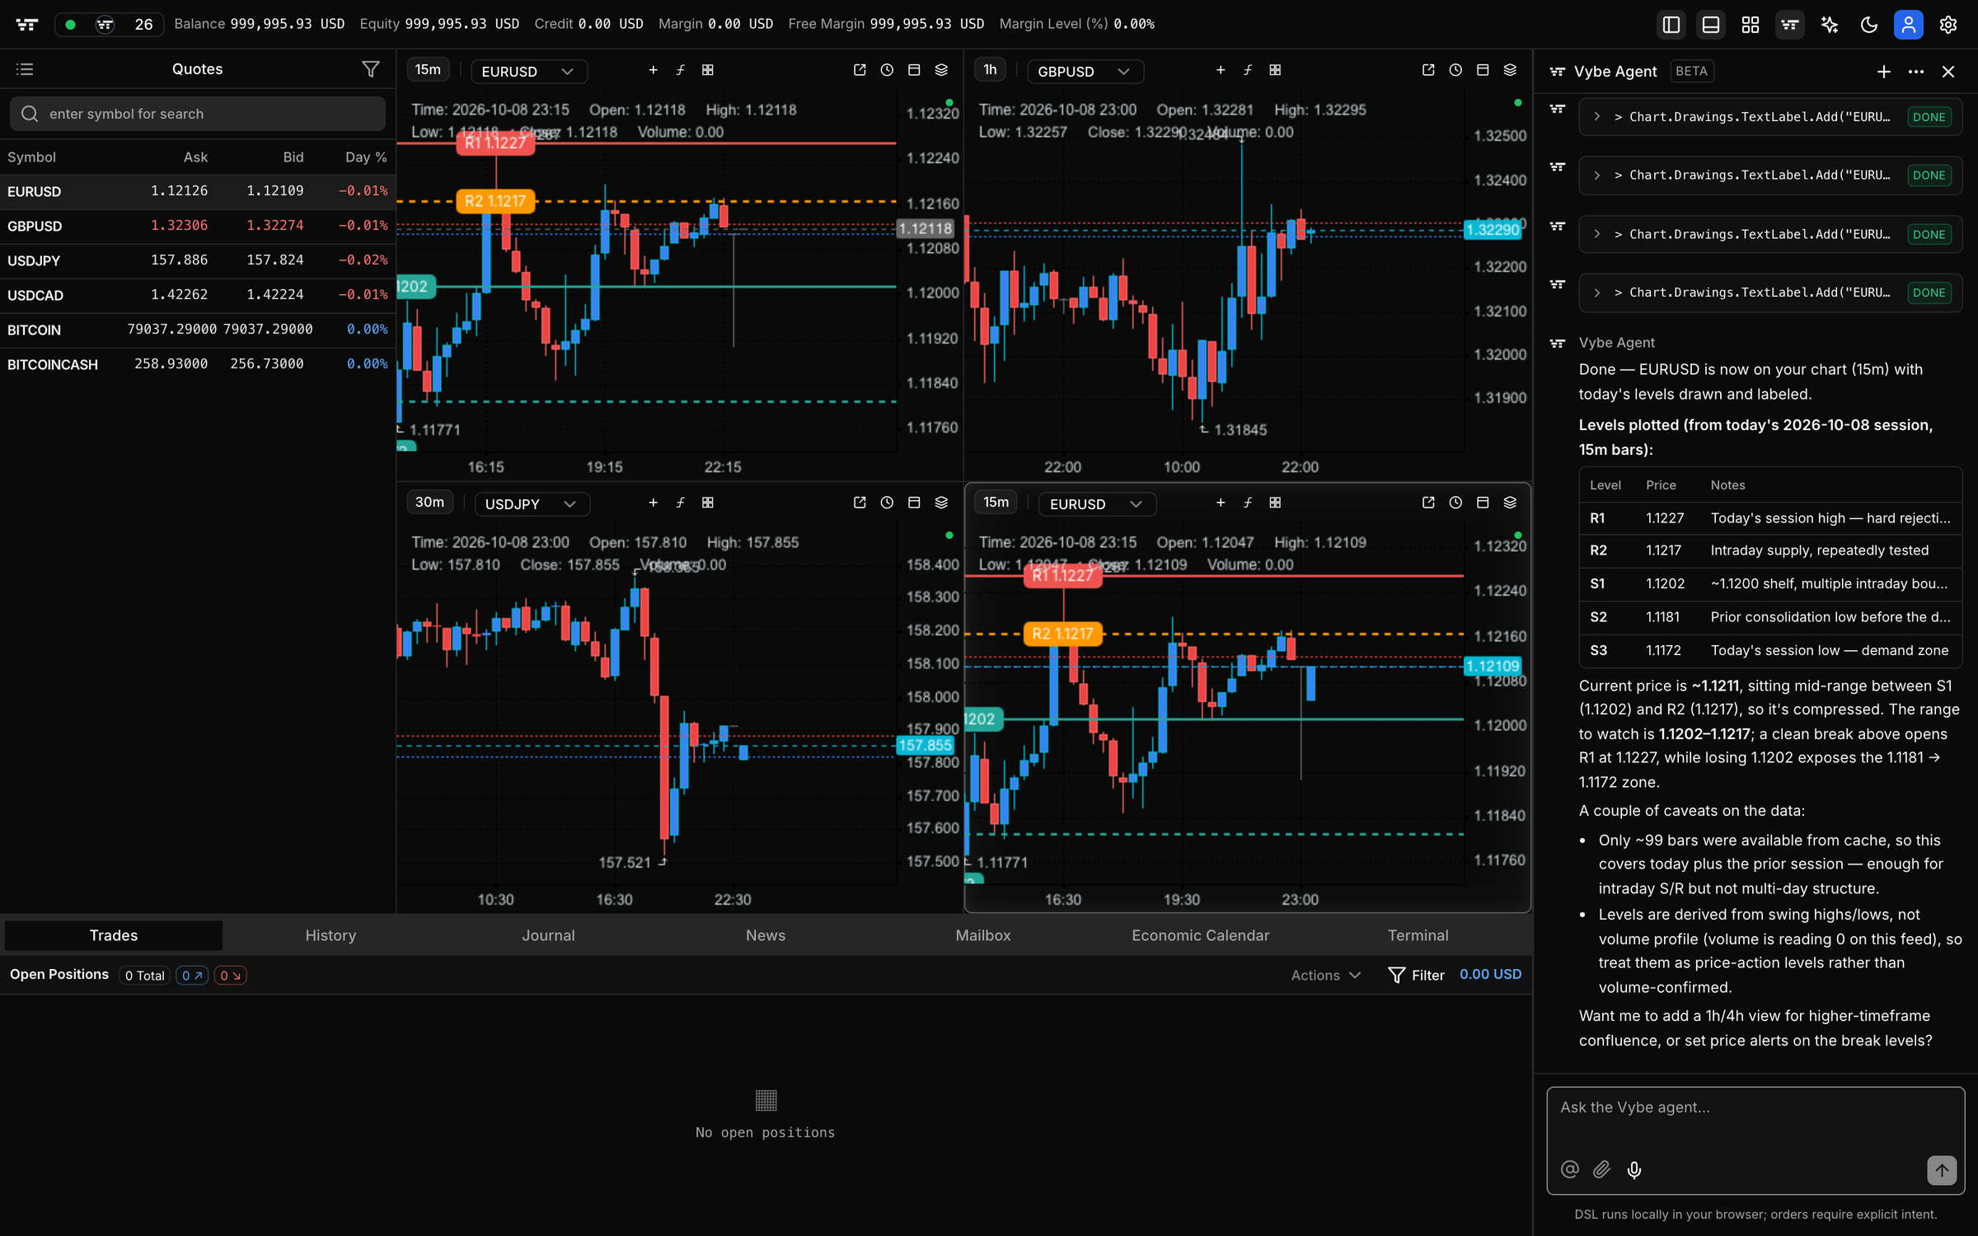Viewport: 1978px width, 1236px height.
Task: Send message with the arrow button
Action: (1942, 1170)
